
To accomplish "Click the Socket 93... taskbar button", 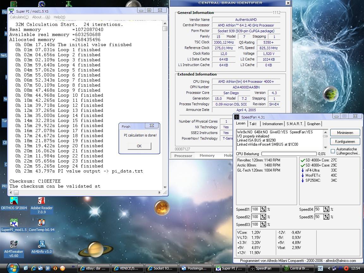I will point(161,268).
